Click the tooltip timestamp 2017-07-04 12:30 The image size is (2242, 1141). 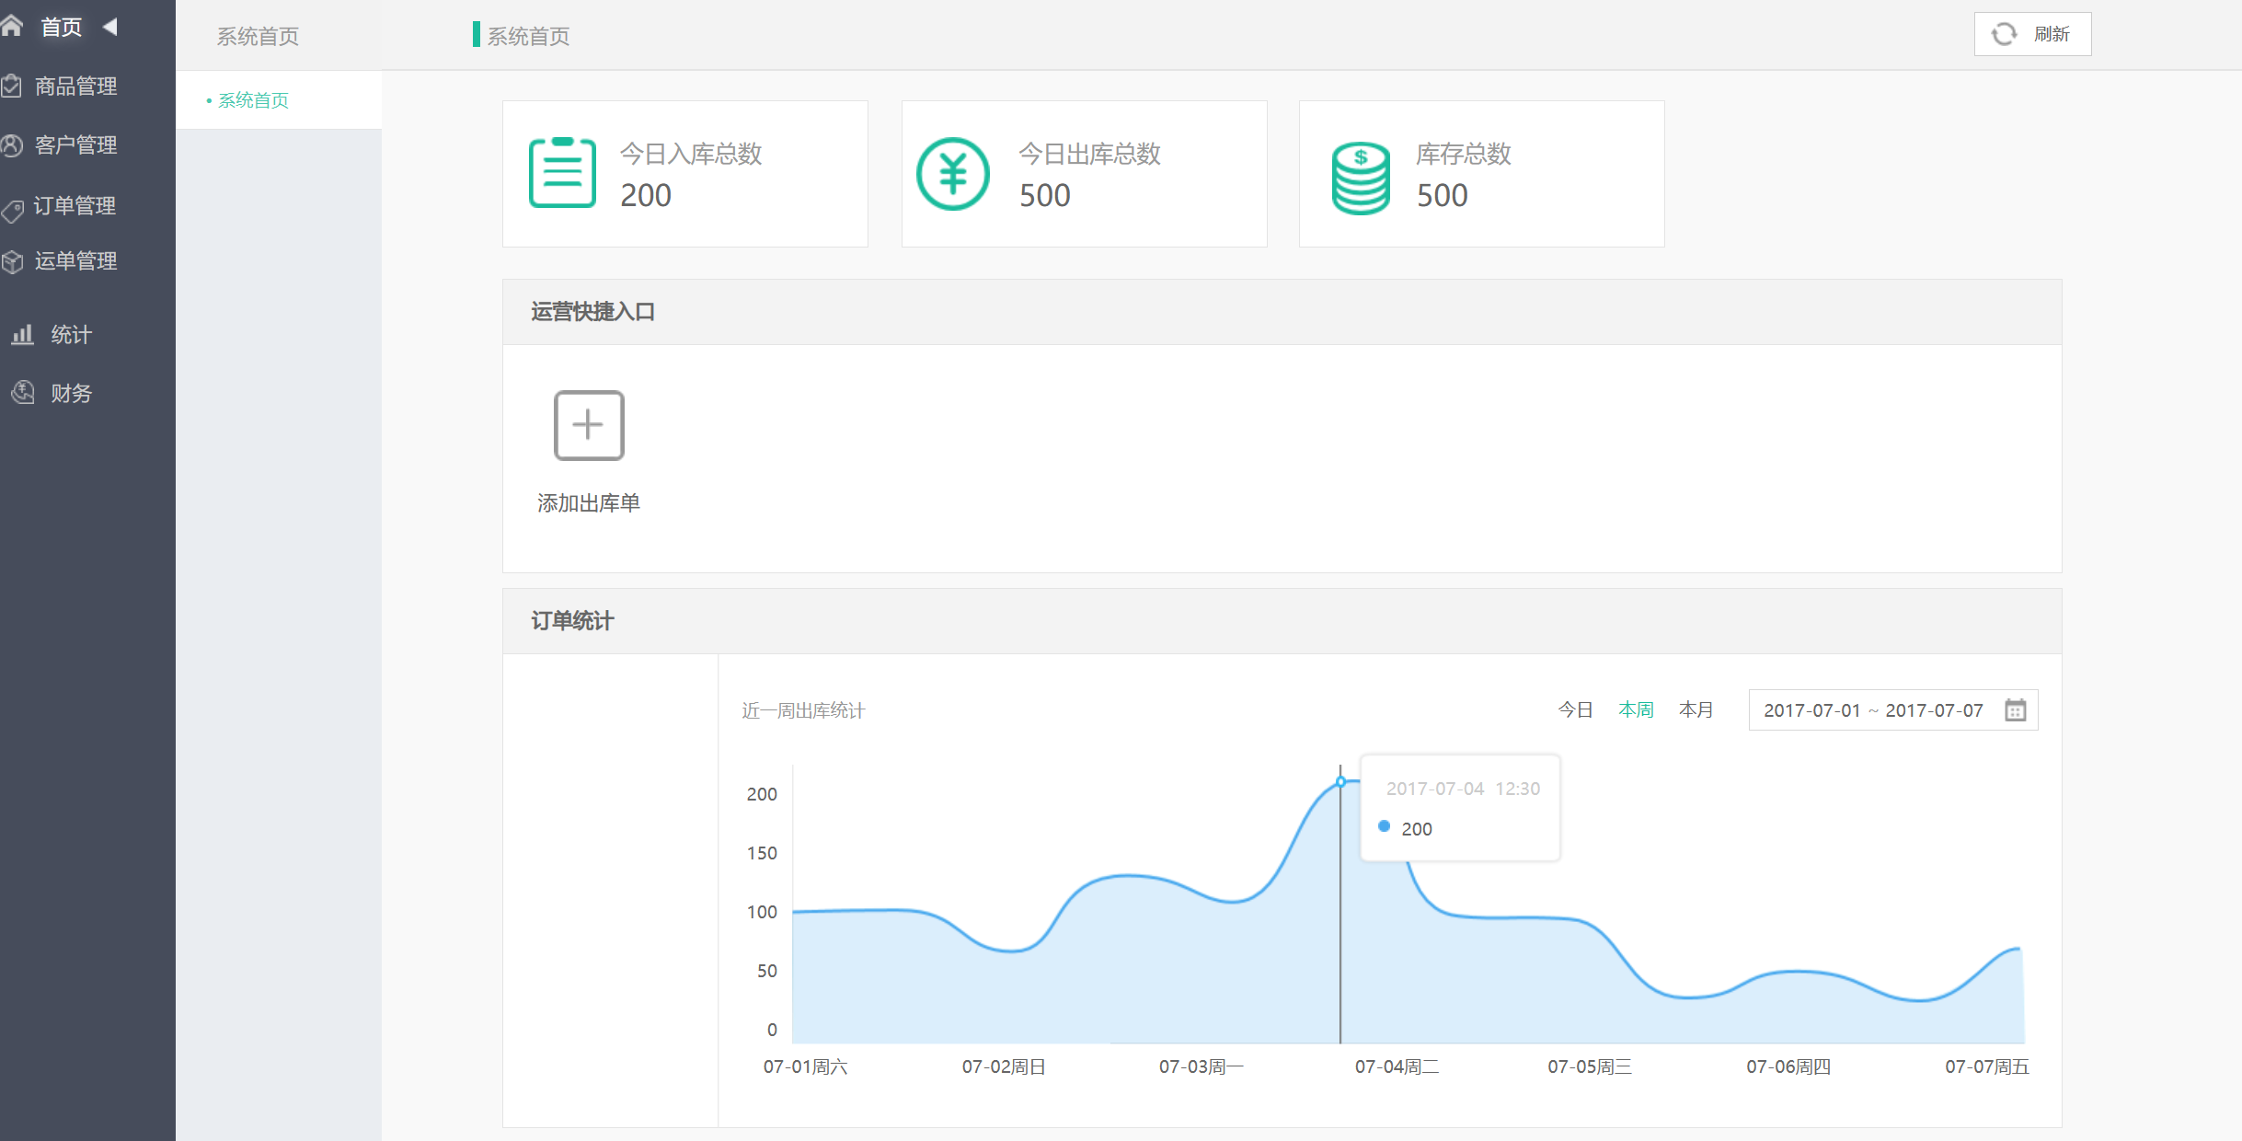1463,789
